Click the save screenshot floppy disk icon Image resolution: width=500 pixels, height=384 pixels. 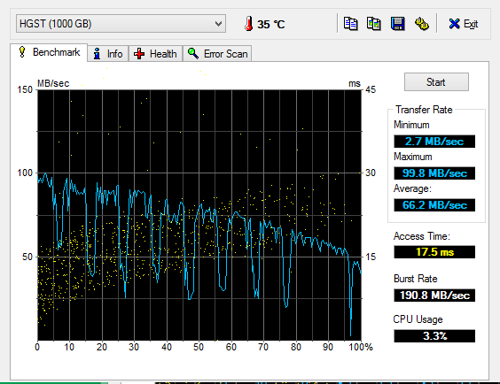398,24
